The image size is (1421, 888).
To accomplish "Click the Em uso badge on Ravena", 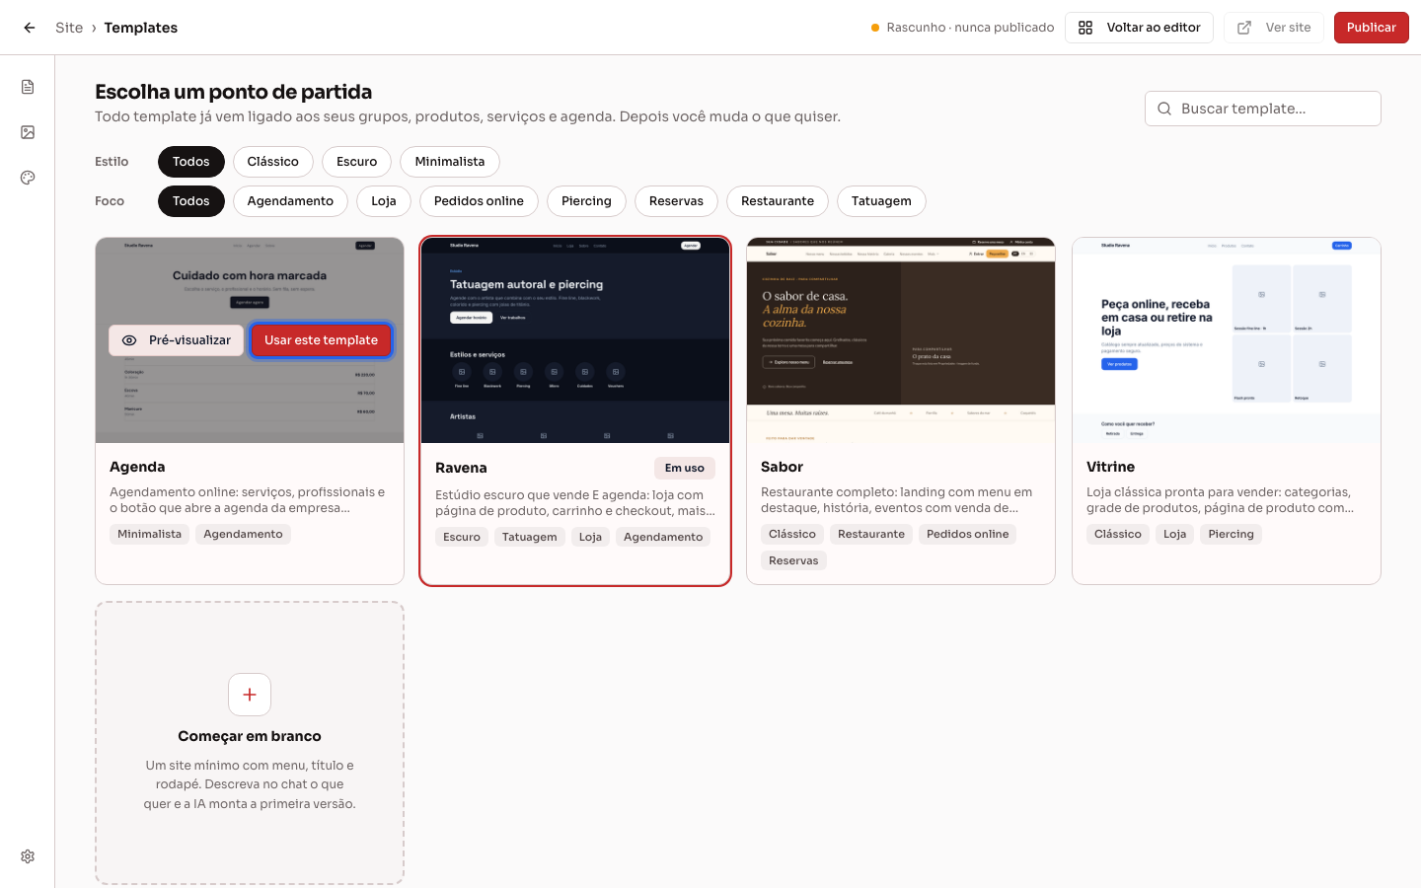I will [x=685, y=468].
